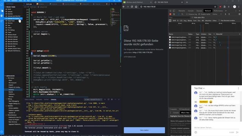The height and width of the screenshot is (136, 242).
Task: Click Chrome forward arrow button
Action: pos(128,7)
